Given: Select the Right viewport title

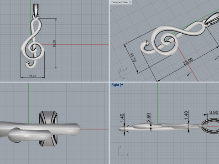Looking at the screenshot, I should (115, 85).
